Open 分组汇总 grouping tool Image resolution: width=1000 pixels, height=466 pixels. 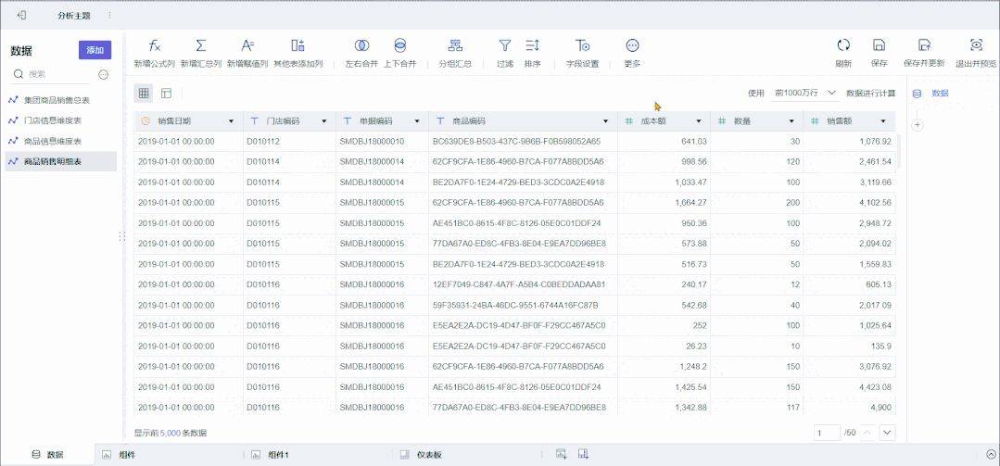[455, 54]
